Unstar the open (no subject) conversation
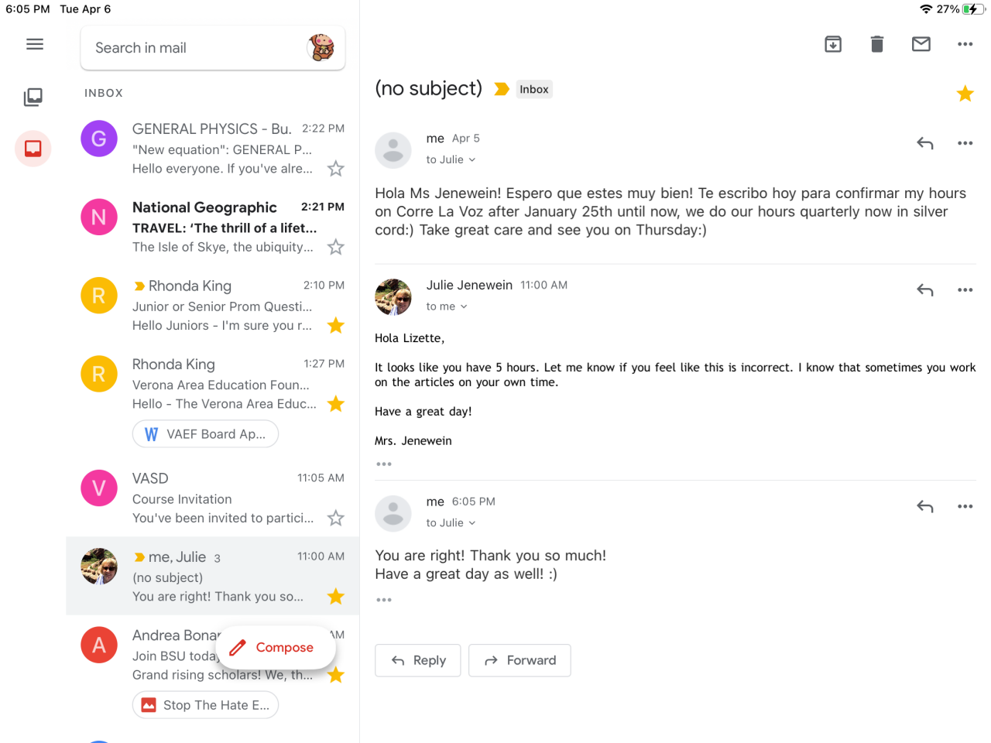 (965, 94)
